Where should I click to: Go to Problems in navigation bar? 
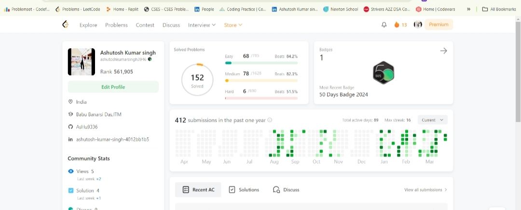(116, 25)
